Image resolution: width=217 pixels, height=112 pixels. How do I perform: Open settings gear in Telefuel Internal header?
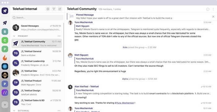pos(48,9)
